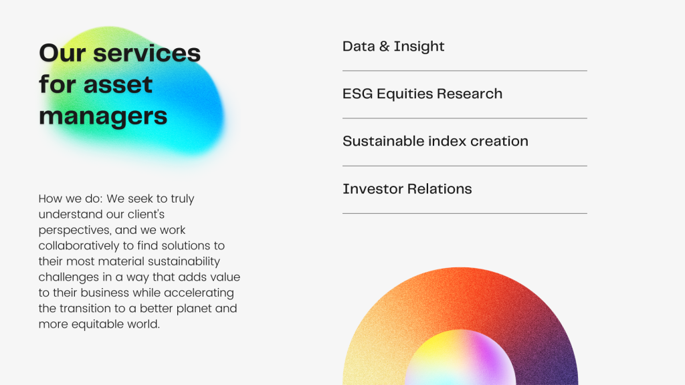The width and height of the screenshot is (685, 385).
Task: Click the 'Our services' heading line
Action: click(120, 53)
